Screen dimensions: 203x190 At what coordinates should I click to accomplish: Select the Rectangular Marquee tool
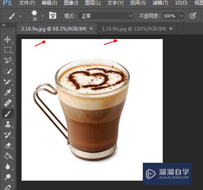click(8, 50)
